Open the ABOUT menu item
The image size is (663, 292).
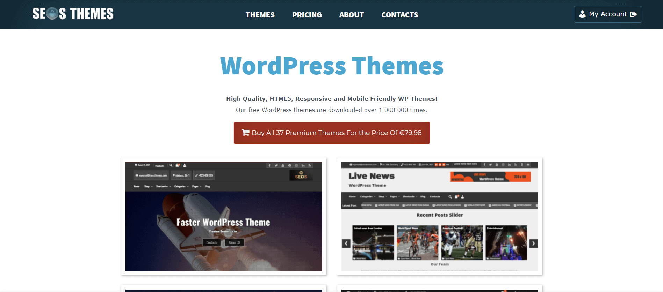coord(352,15)
